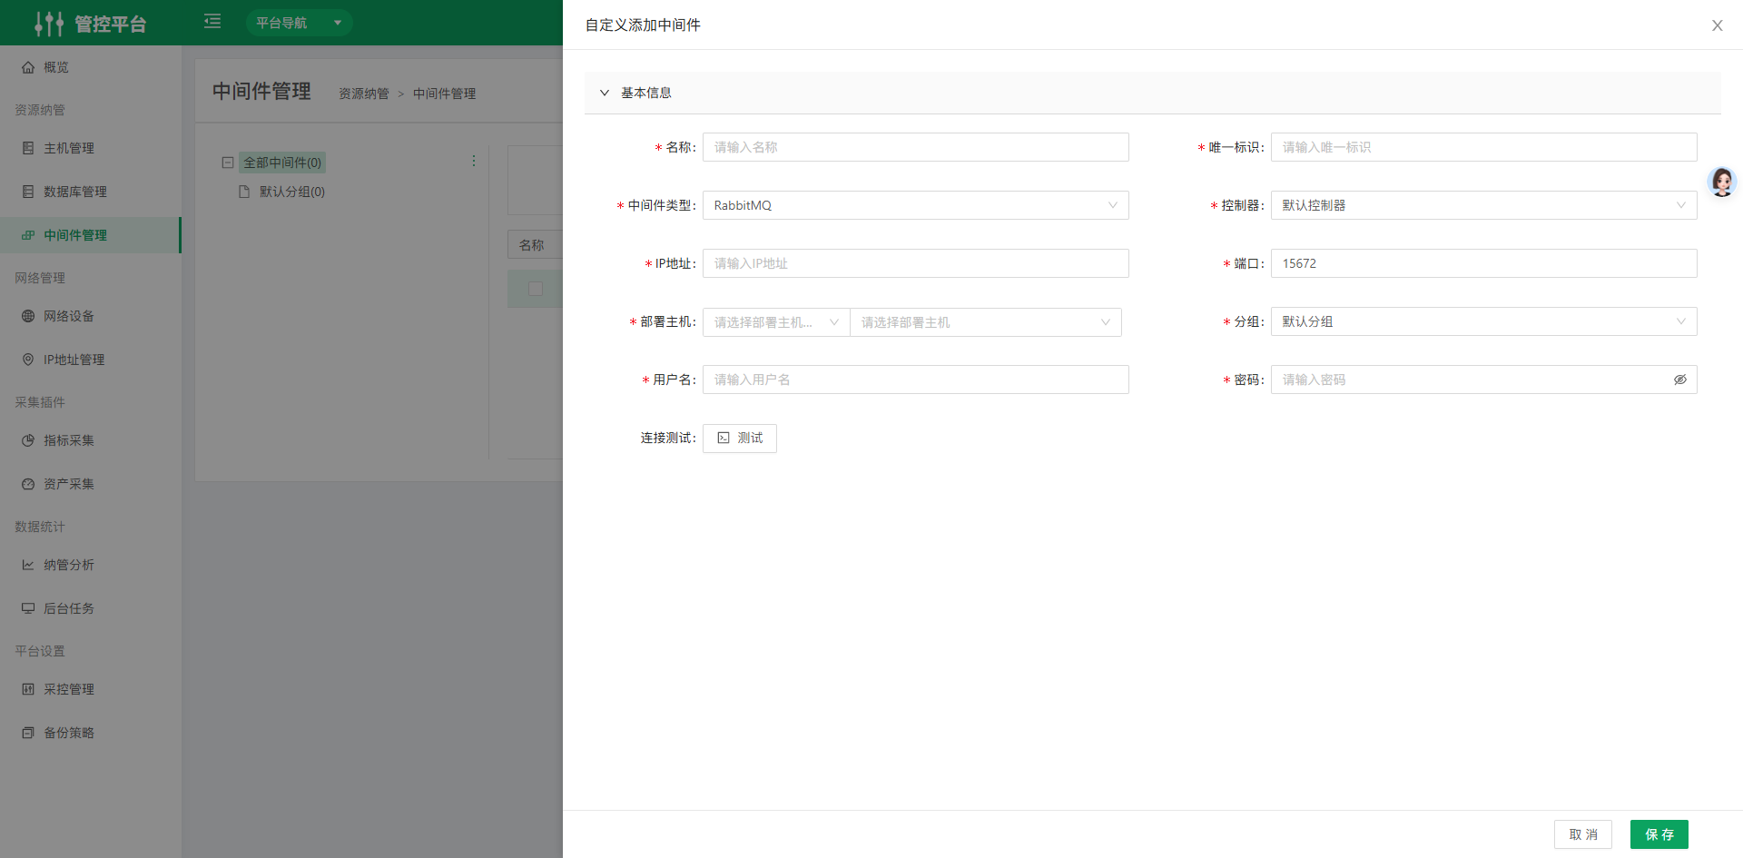Open the 平台导航 dropdown
Screen dimensions: 1743x858
pos(299,23)
